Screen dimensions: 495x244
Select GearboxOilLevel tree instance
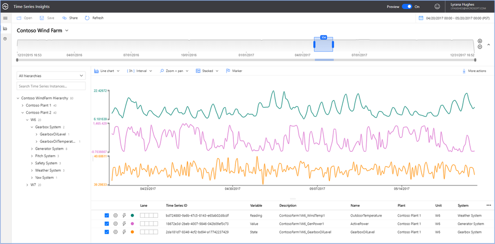pos(53,134)
